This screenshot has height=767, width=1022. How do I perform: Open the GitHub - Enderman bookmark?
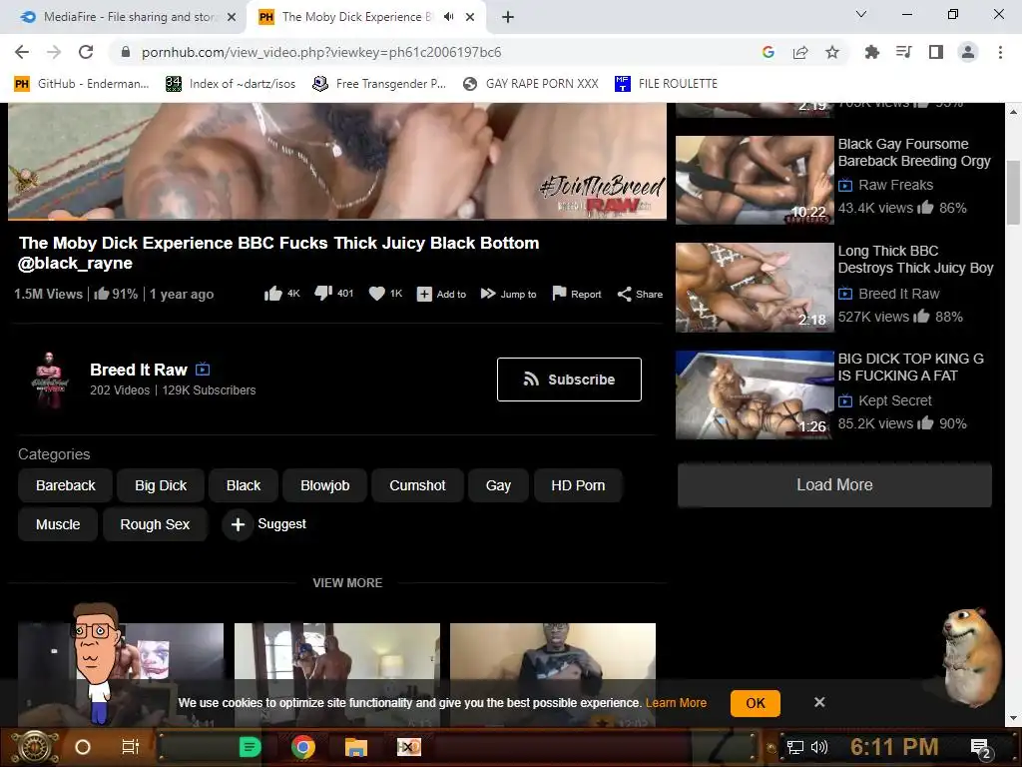tap(82, 84)
